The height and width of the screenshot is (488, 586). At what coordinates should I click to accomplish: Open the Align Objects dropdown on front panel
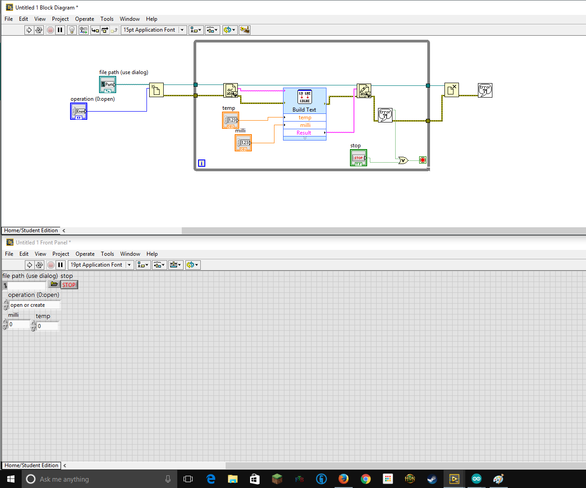click(x=143, y=265)
